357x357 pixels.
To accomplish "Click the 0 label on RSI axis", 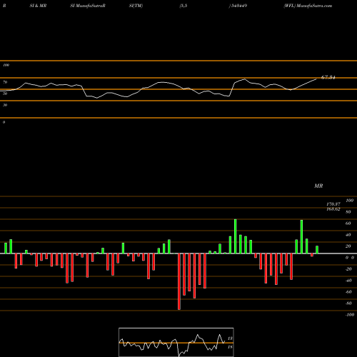I will click(x=4, y=122).
